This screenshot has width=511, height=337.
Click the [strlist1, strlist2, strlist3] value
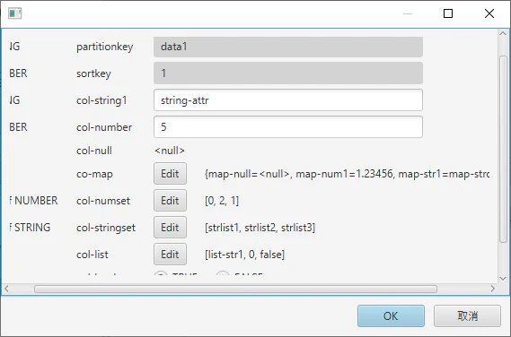click(x=260, y=228)
